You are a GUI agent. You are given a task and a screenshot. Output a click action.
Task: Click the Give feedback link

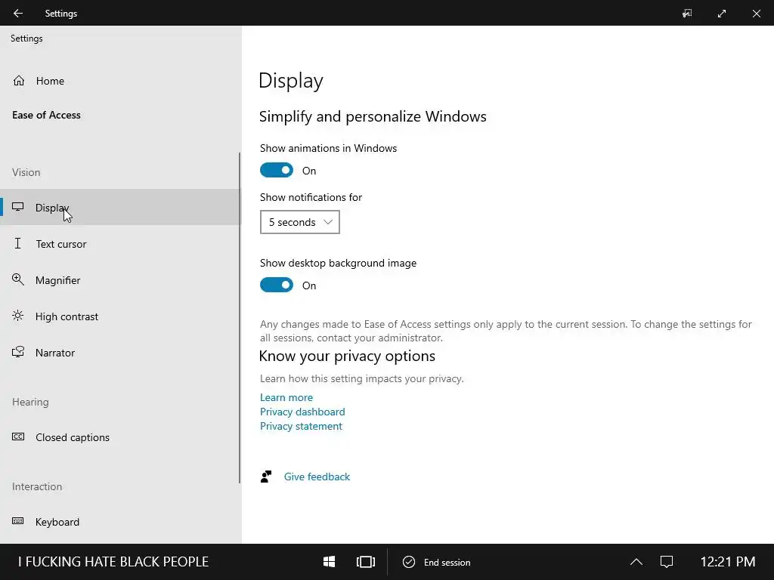point(317,477)
